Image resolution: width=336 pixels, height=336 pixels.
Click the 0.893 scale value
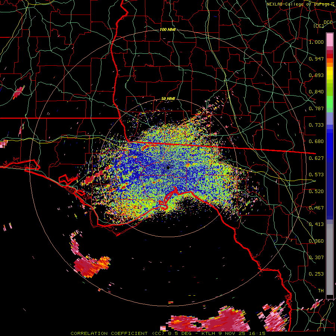316,75
